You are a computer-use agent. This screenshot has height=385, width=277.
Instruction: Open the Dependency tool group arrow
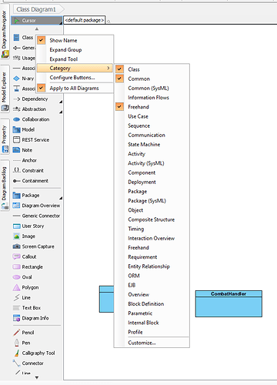click(x=61, y=102)
